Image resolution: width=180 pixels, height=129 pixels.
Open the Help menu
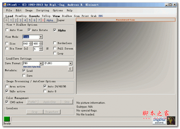tap(70, 11)
